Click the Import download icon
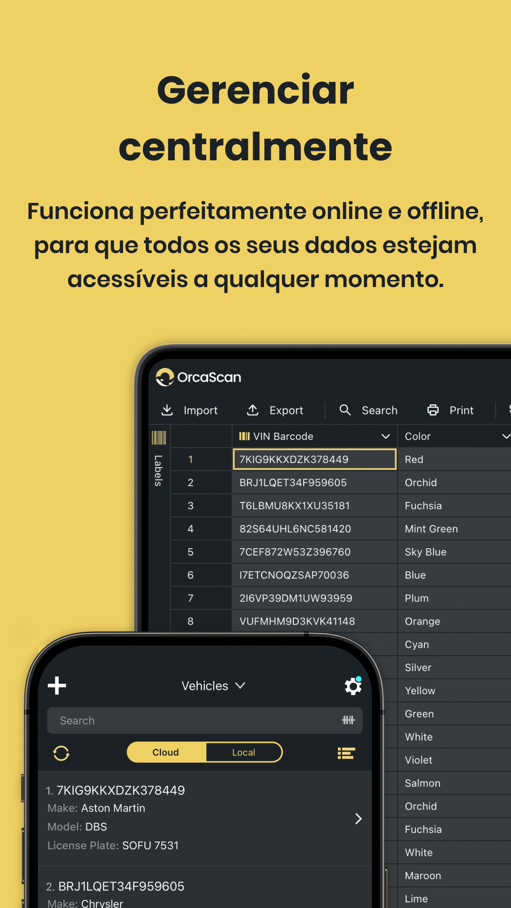The image size is (511, 908). pos(167,410)
